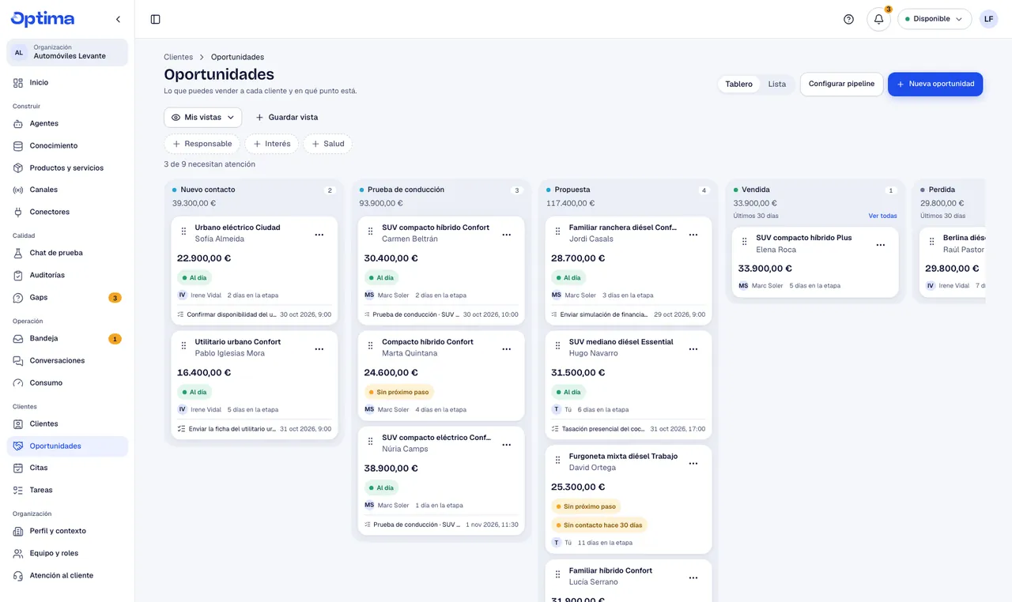Open Equipo y roles page
Image resolution: width=1012 pixels, height=602 pixels.
pyautogui.click(x=67, y=553)
